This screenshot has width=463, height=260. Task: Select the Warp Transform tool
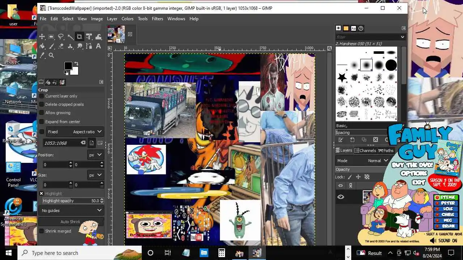pos(98,37)
